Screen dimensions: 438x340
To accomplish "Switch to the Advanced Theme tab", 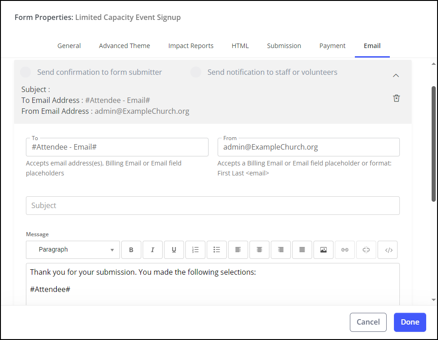I will (x=124, y=46).
